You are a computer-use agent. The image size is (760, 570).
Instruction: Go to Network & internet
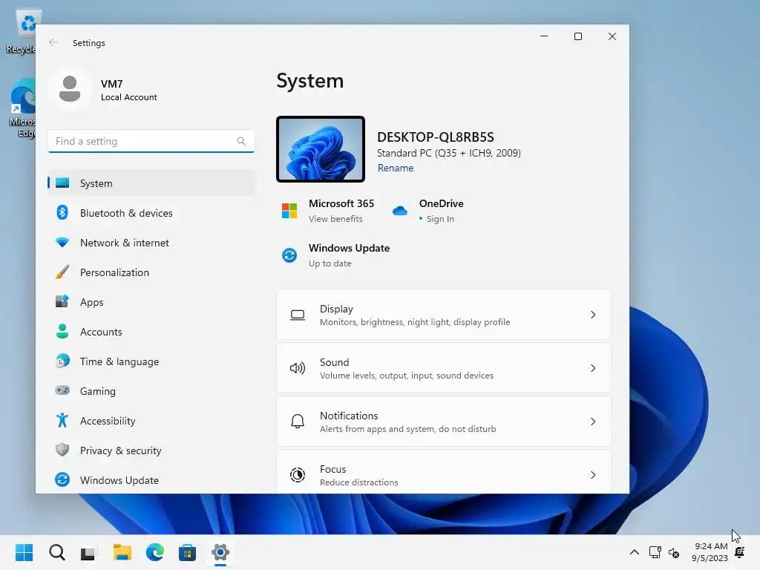pyautogui.click(x=151, y=243)
